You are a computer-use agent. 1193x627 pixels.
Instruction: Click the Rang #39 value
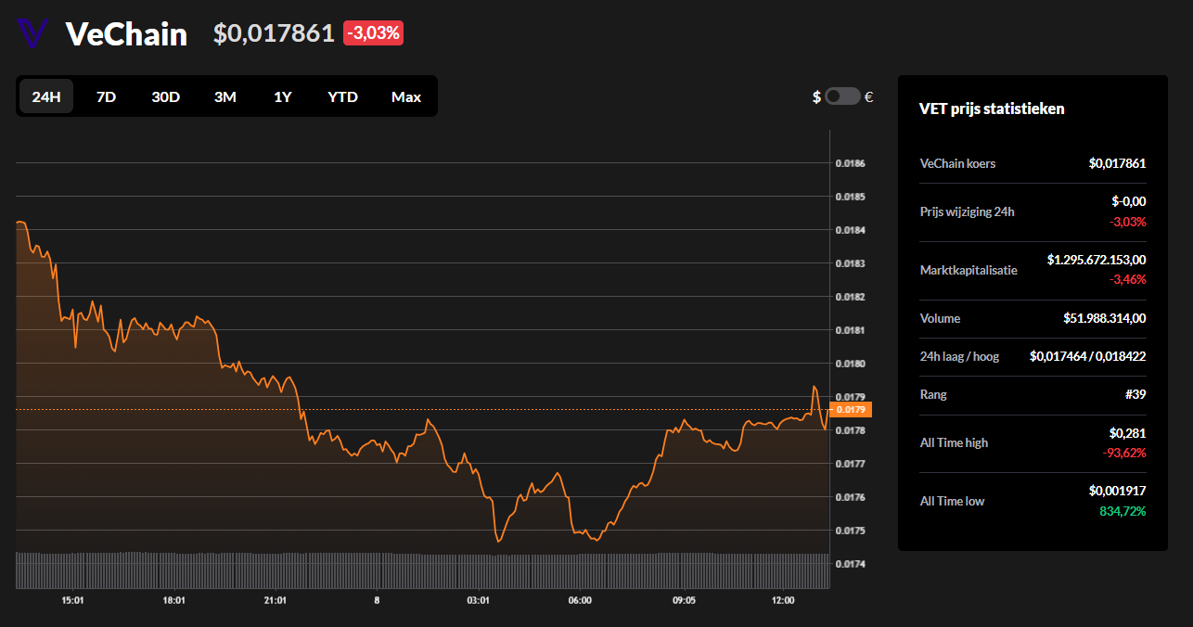[x=1136, y=394]
